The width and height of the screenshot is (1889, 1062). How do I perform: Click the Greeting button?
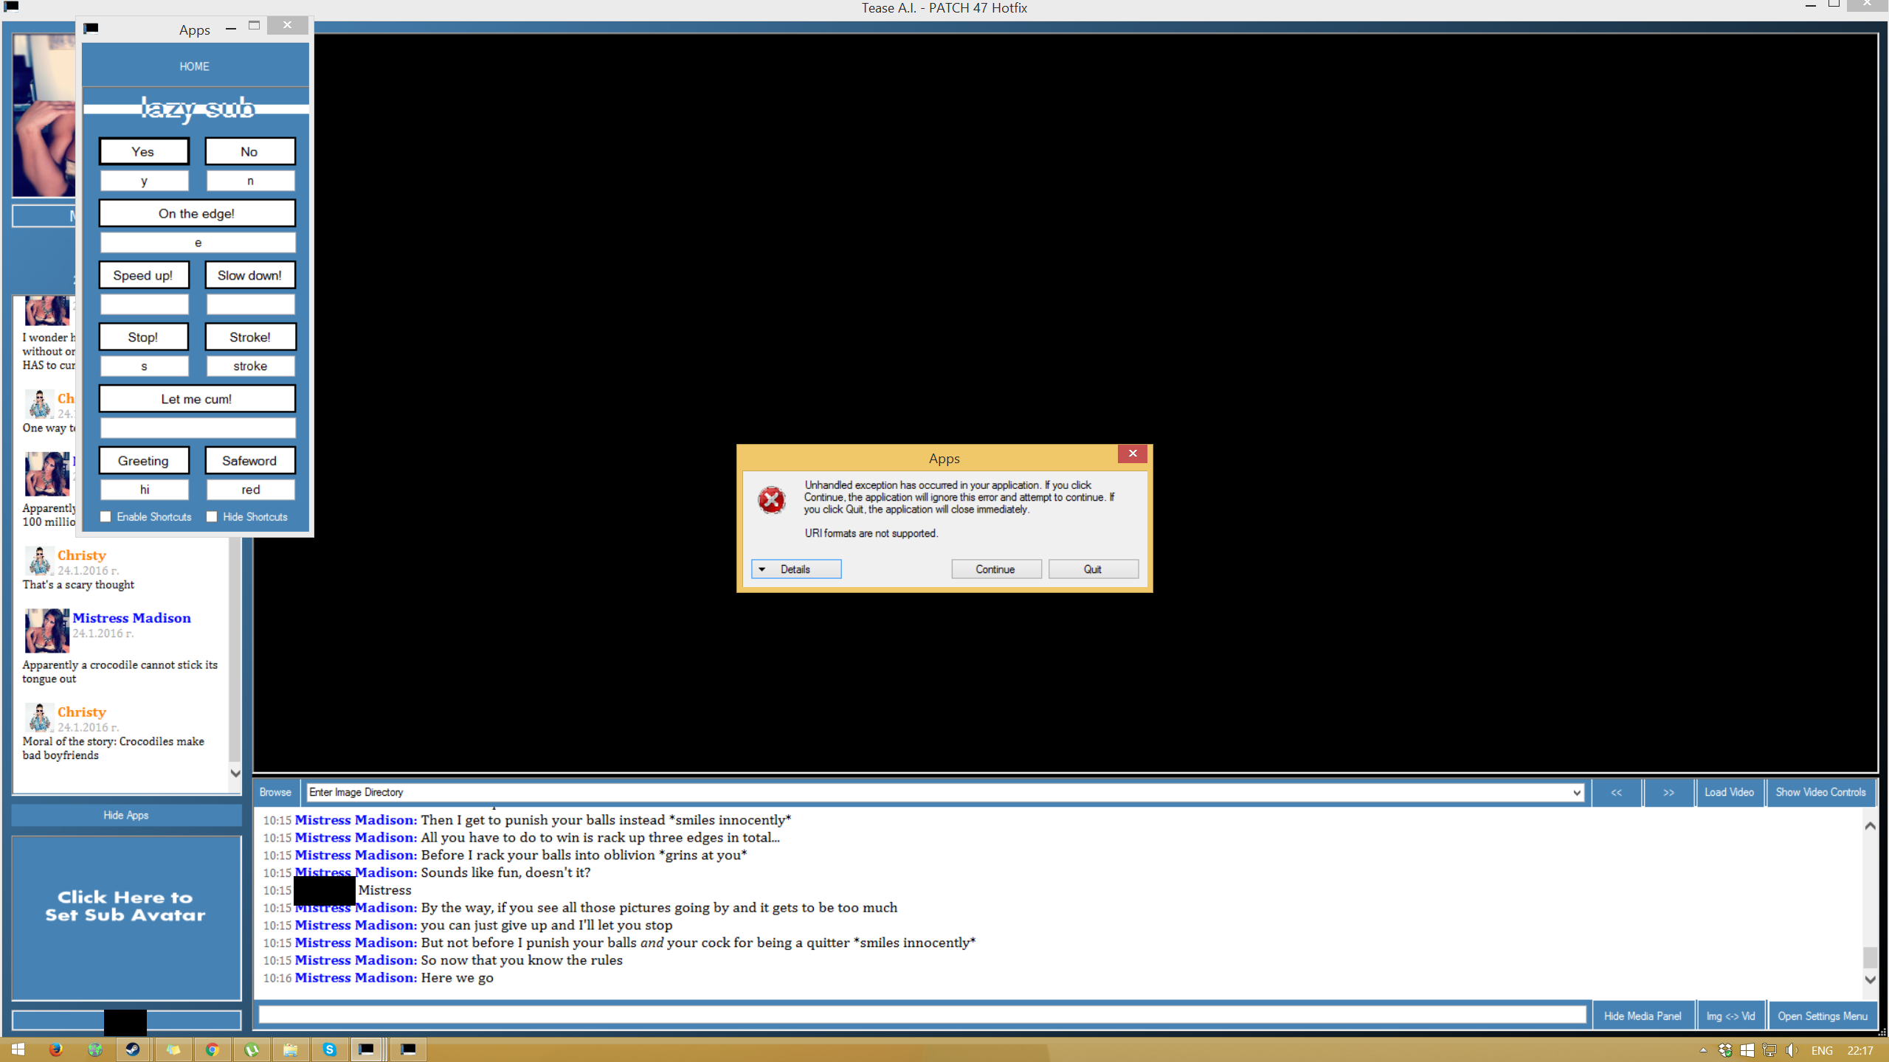144,460
